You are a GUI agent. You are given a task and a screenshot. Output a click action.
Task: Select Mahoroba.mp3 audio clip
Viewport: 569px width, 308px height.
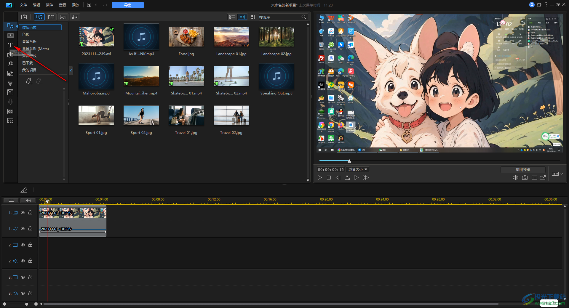(x=96, y=76)
